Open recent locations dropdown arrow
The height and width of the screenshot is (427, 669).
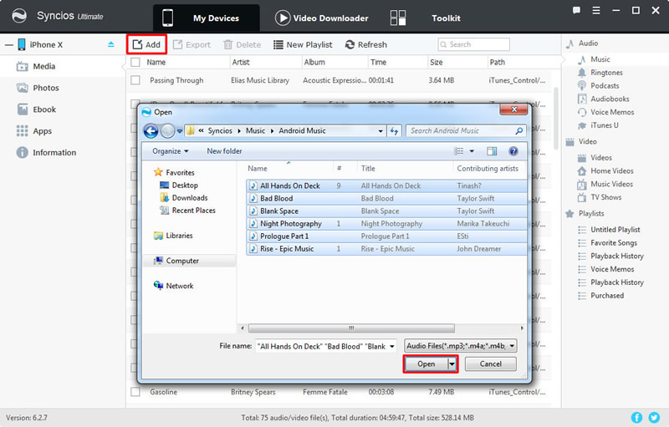click(x=180, y=131)
